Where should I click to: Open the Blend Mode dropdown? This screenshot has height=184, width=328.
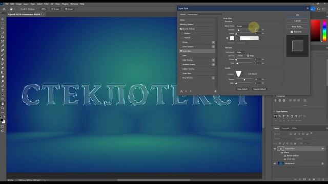(x=246, y=26)
